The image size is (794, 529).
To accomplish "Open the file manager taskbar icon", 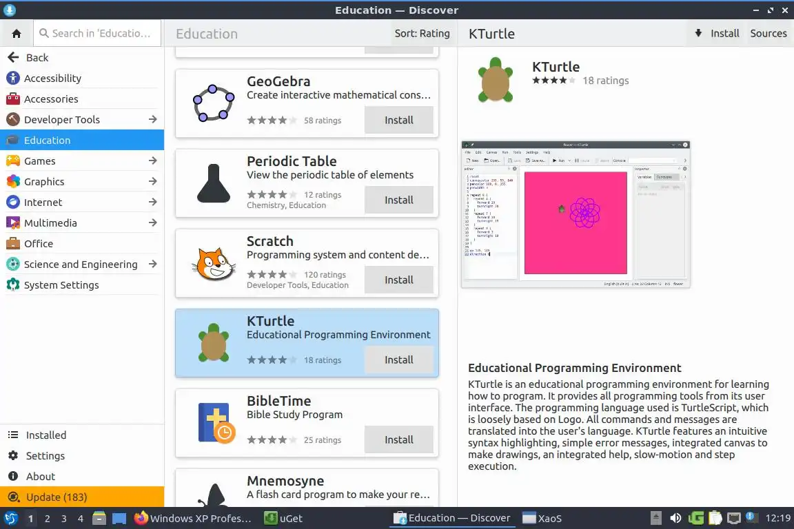I will click(x=99, y=519).
